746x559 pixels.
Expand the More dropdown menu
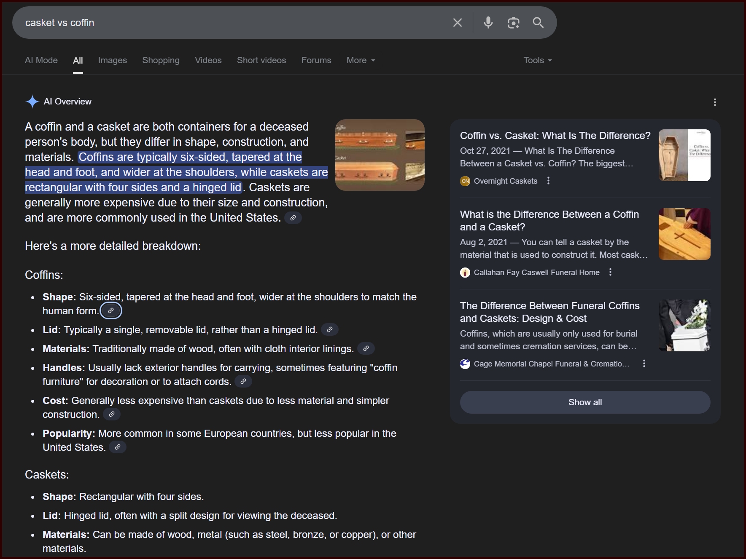coord(361,60)
